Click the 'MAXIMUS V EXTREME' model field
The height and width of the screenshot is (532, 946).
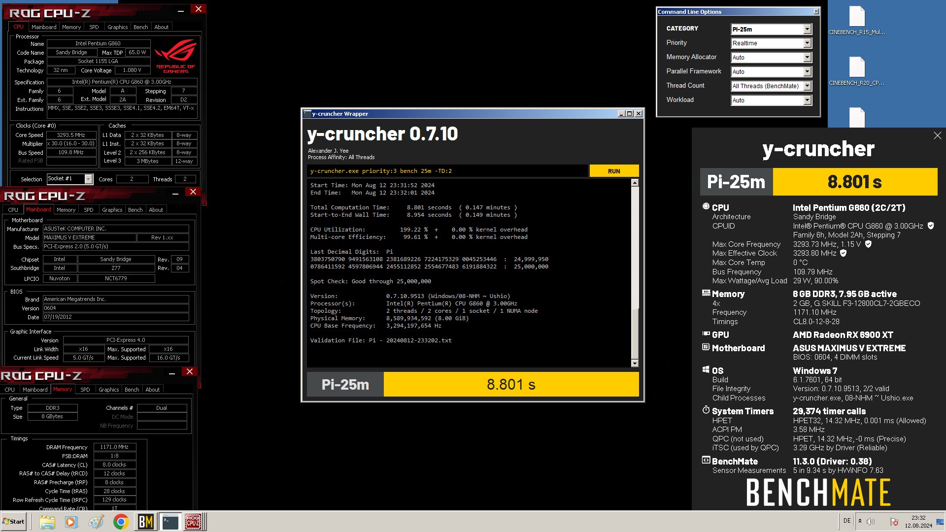(x=89, y=237)
